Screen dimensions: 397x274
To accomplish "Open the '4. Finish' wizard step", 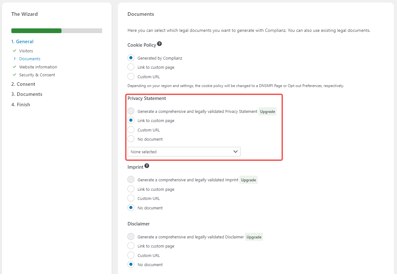I will click(x=21, y=105).
